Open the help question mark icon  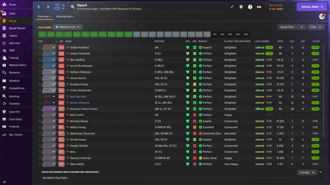250,7
